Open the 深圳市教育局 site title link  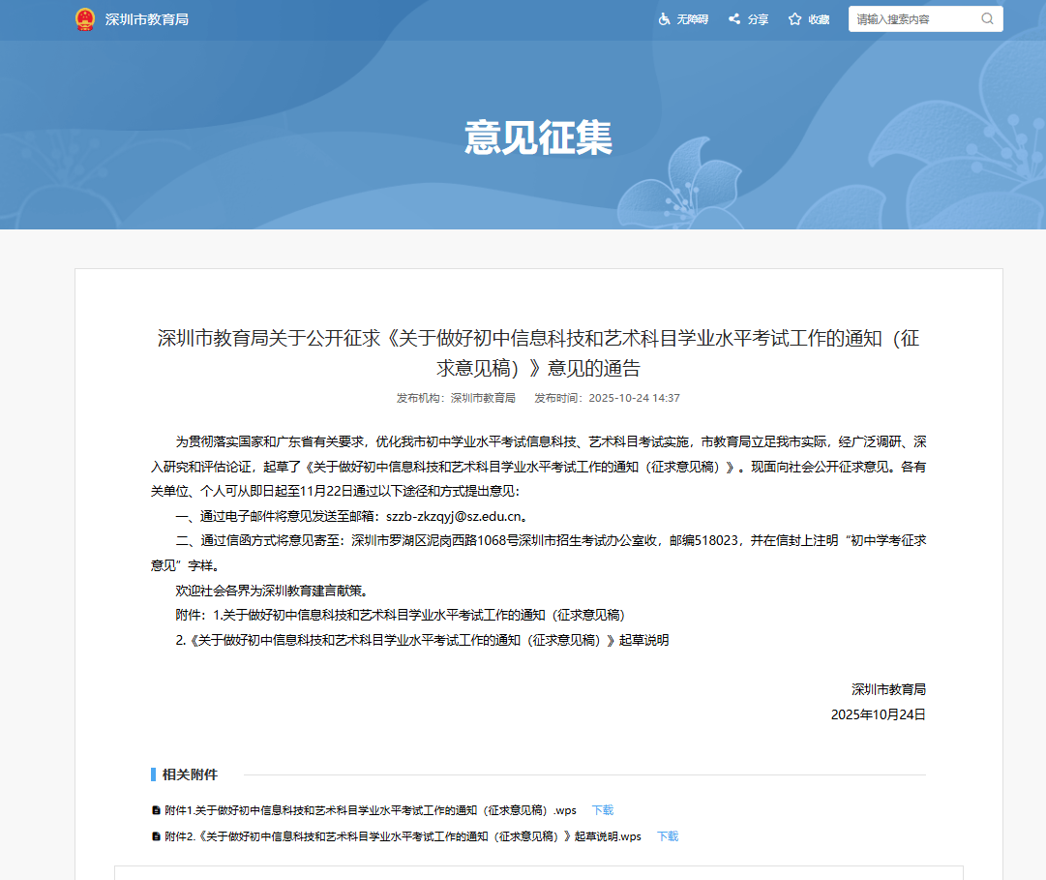146,19
